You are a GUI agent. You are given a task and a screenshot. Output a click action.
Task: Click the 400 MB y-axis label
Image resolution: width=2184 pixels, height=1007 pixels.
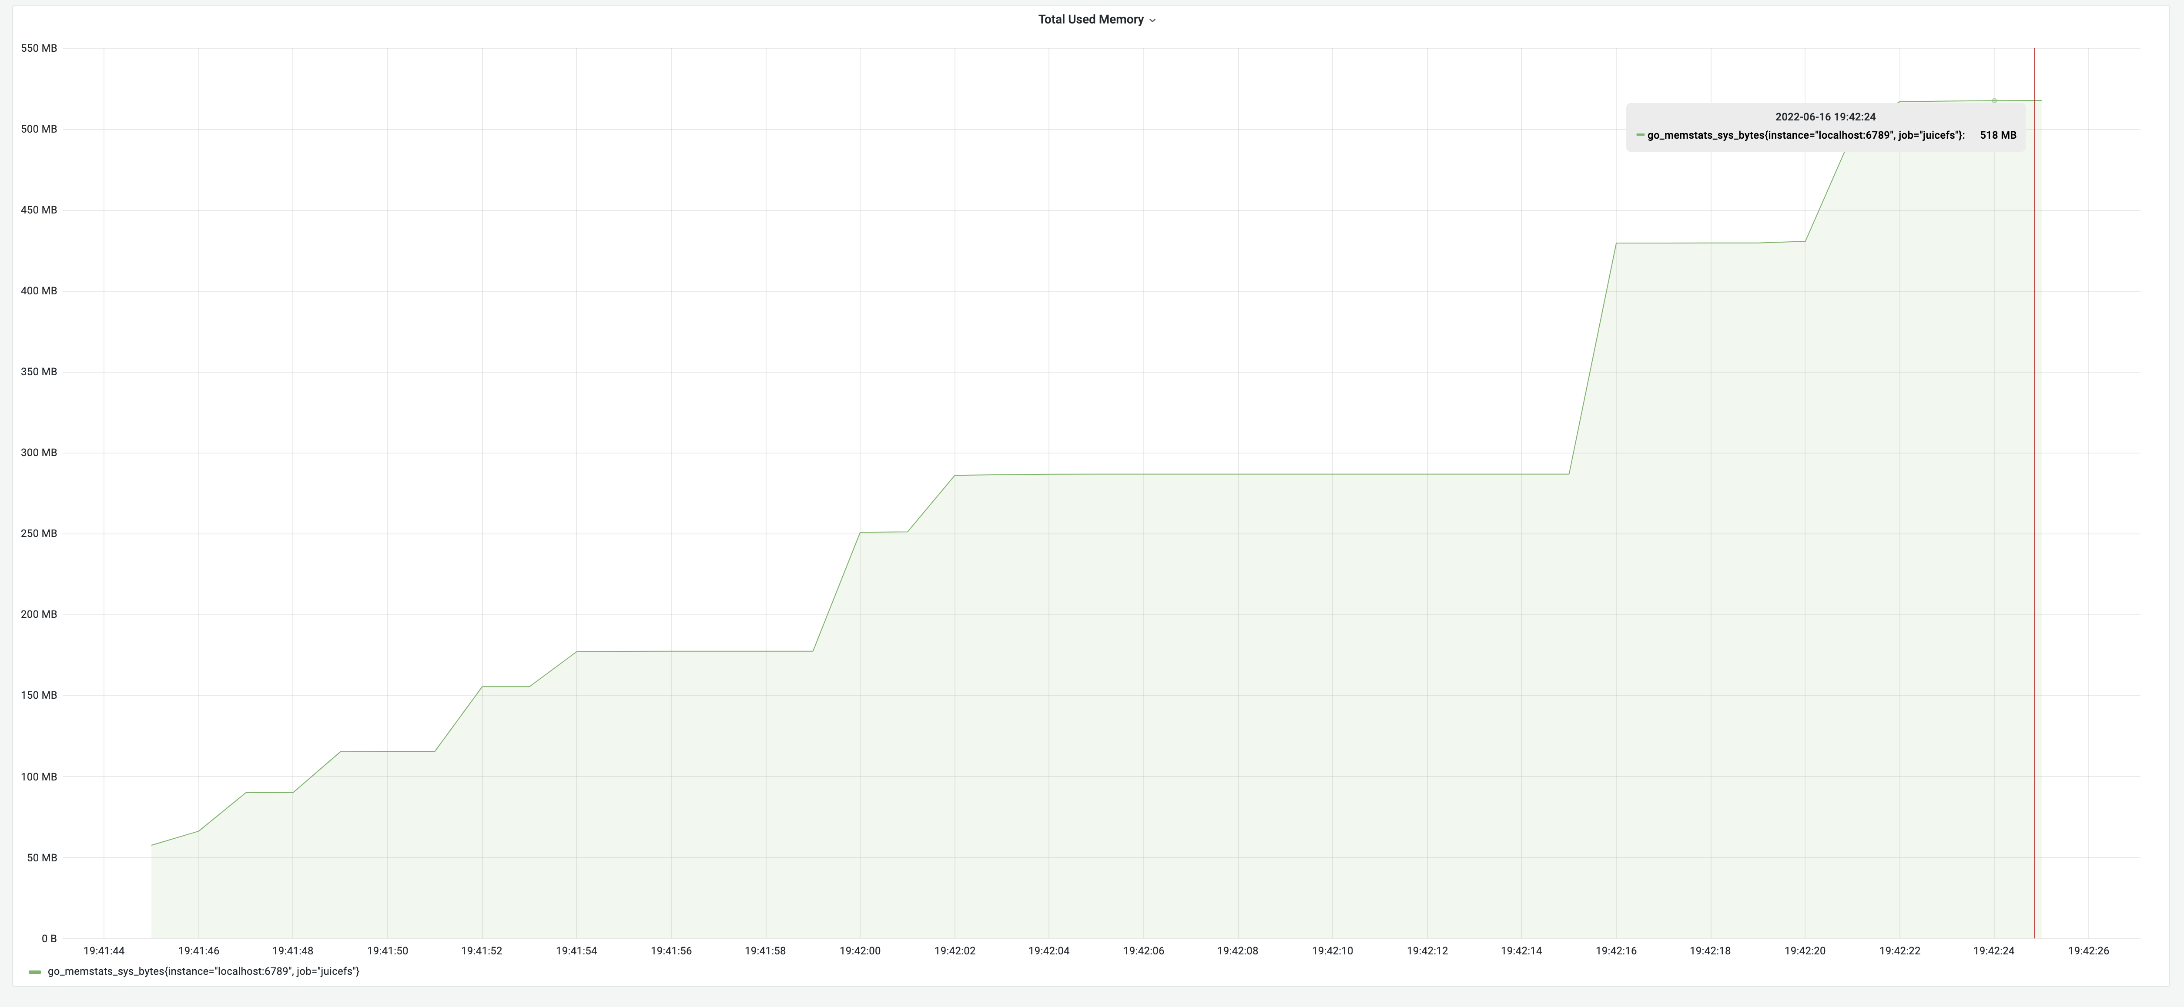(x=39, y=291)
